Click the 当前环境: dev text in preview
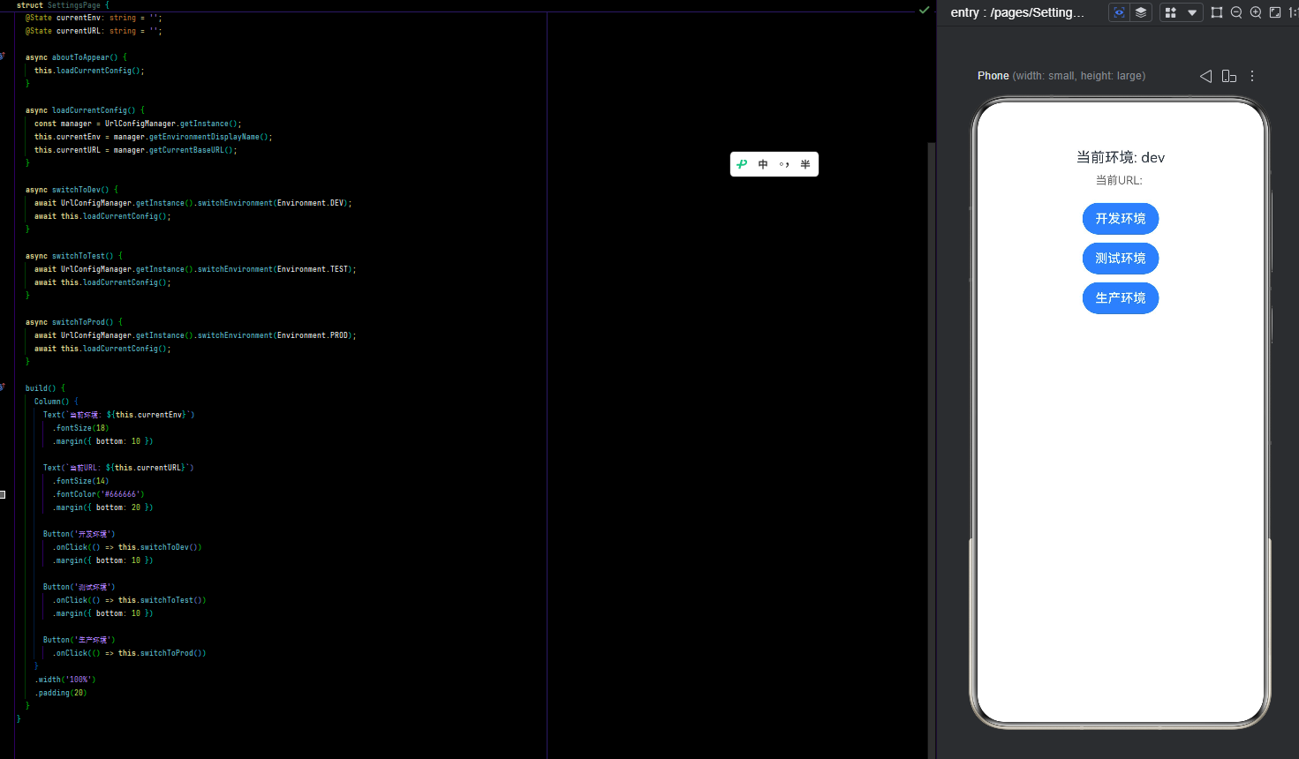1299x759 pixels. (x=1121, y=157)
